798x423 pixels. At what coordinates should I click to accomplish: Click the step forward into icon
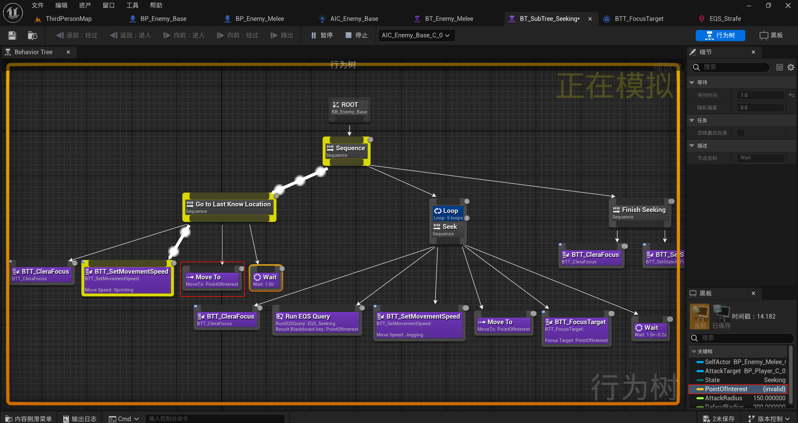pyautogui.click(x=167, y=36)
